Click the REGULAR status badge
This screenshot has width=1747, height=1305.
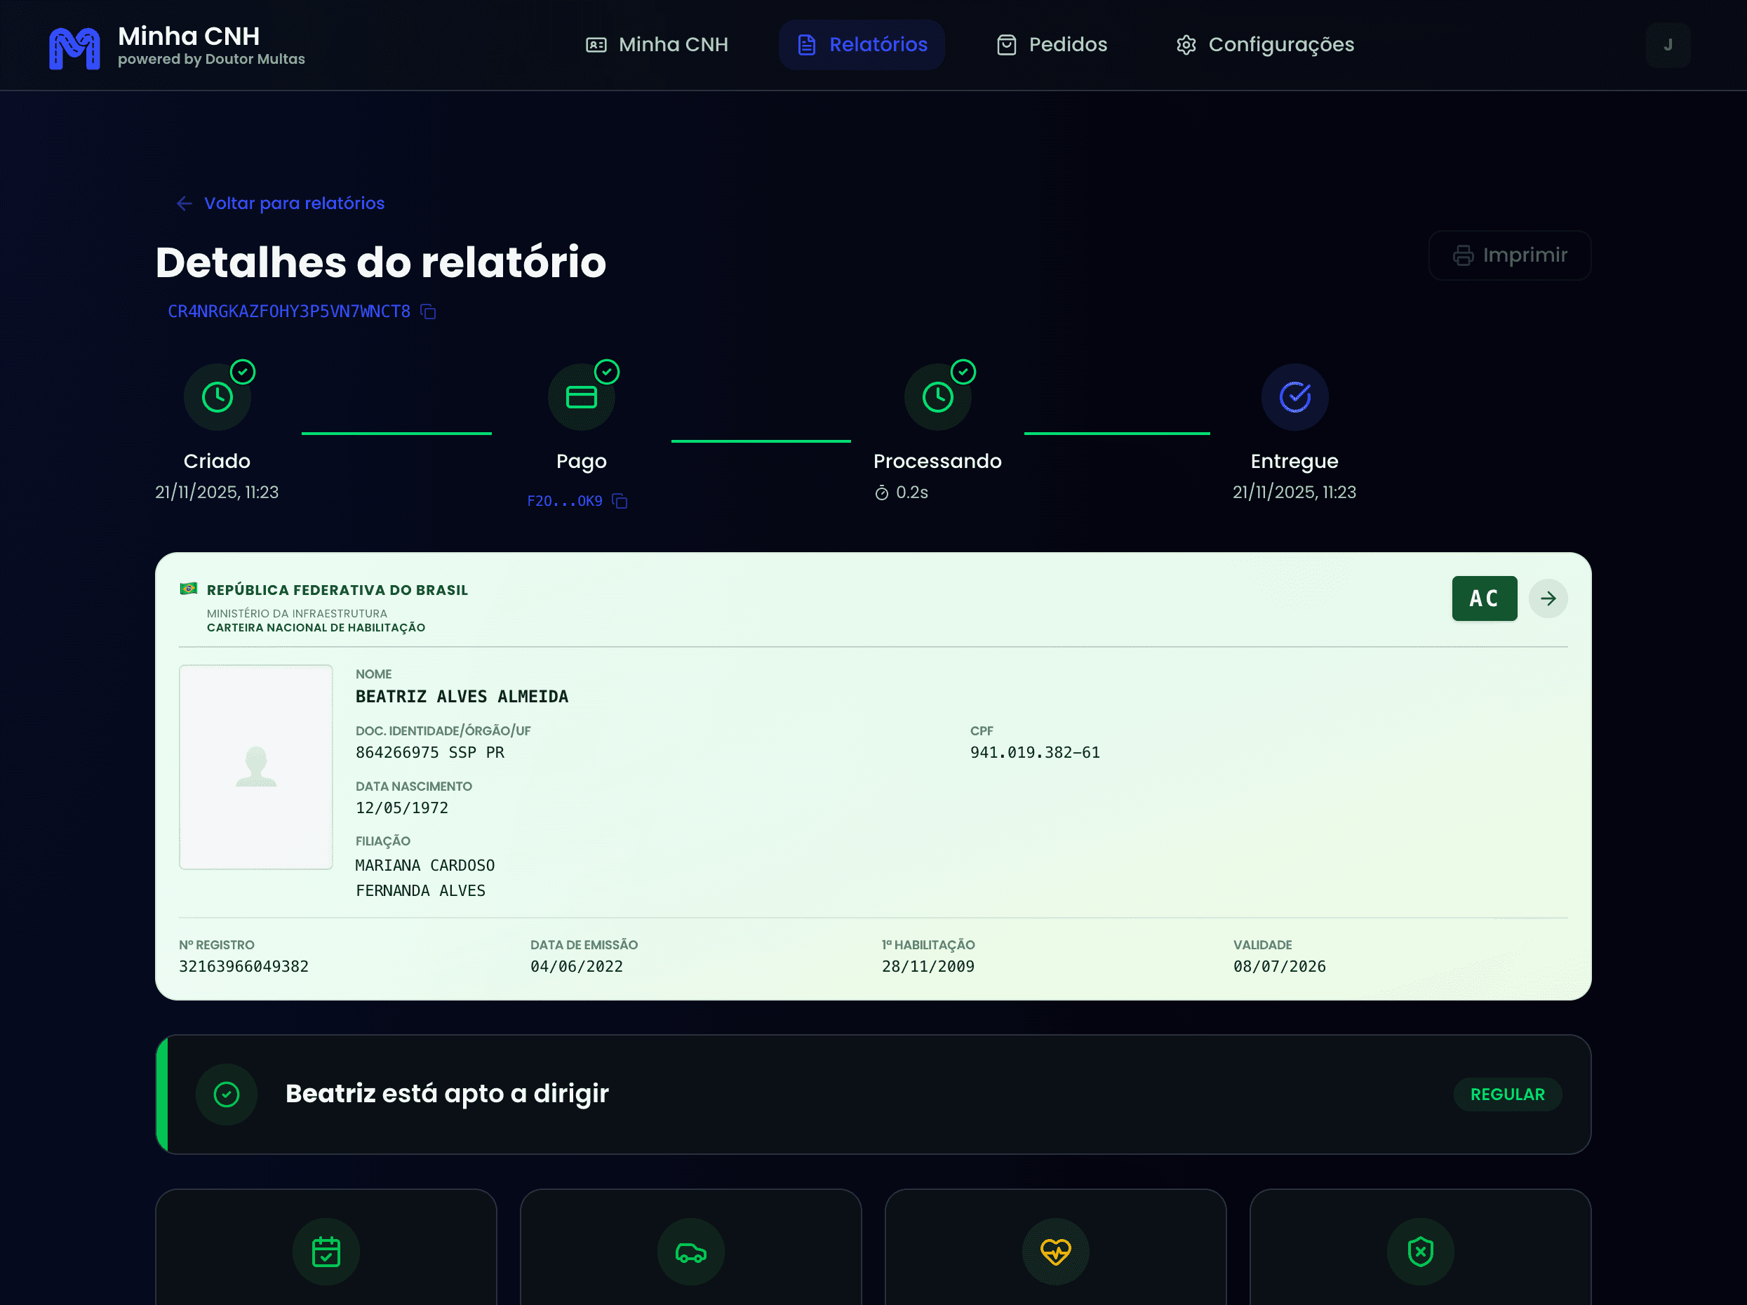point(1507,1094)
